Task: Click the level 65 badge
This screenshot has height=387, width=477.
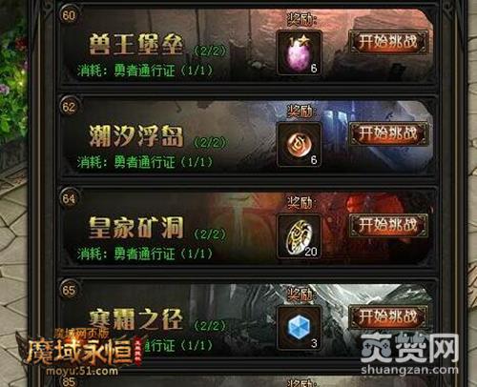Action: [69, 290]
